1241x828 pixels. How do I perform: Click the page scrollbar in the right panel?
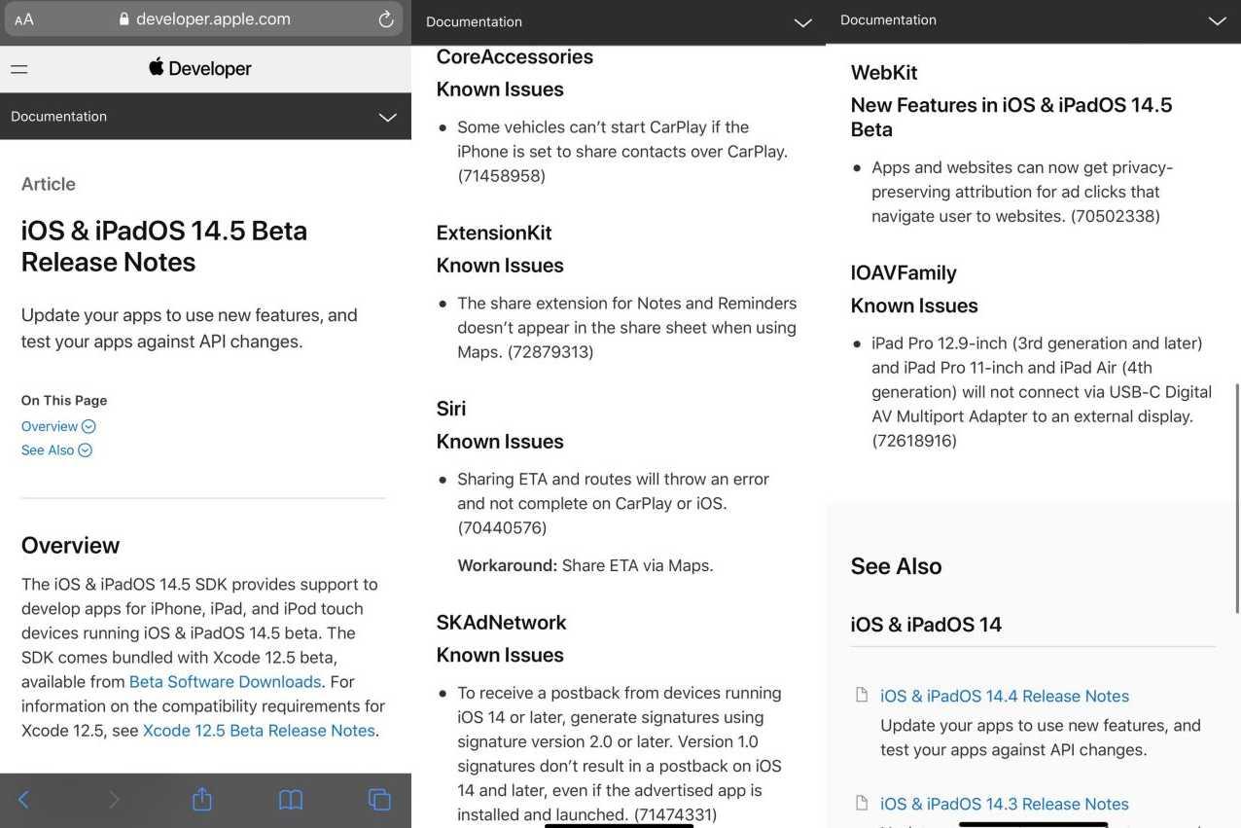click(1237, 496)
